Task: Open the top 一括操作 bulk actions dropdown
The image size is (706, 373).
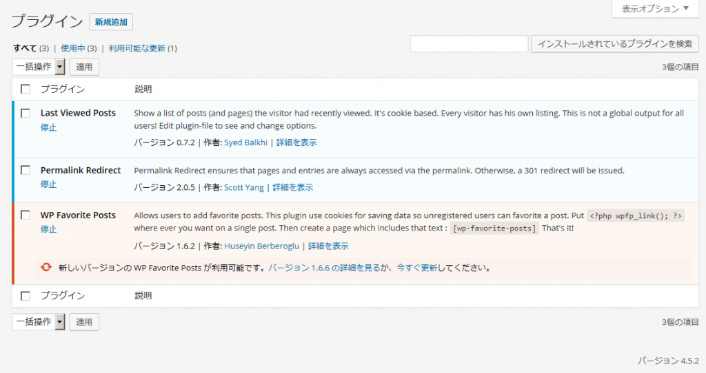Action: [x=39, y=67]
